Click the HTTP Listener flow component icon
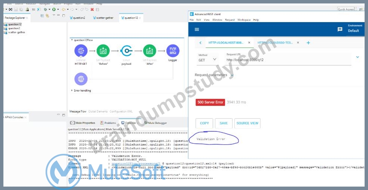This screenshot has height=190, width=368. point(81,51)
